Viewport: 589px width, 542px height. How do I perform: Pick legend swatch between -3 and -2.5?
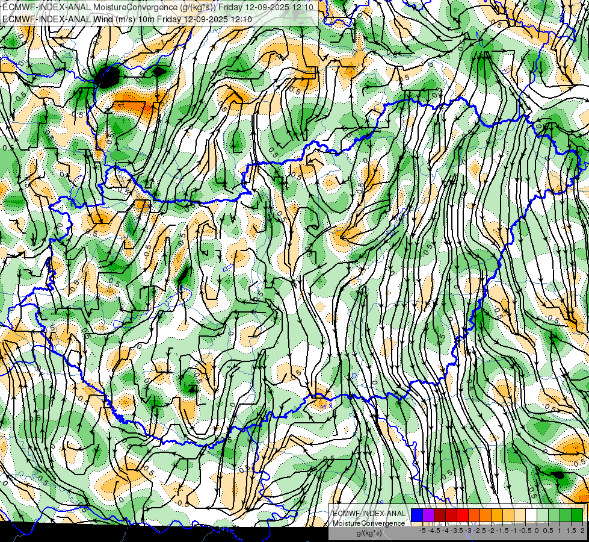474,516
